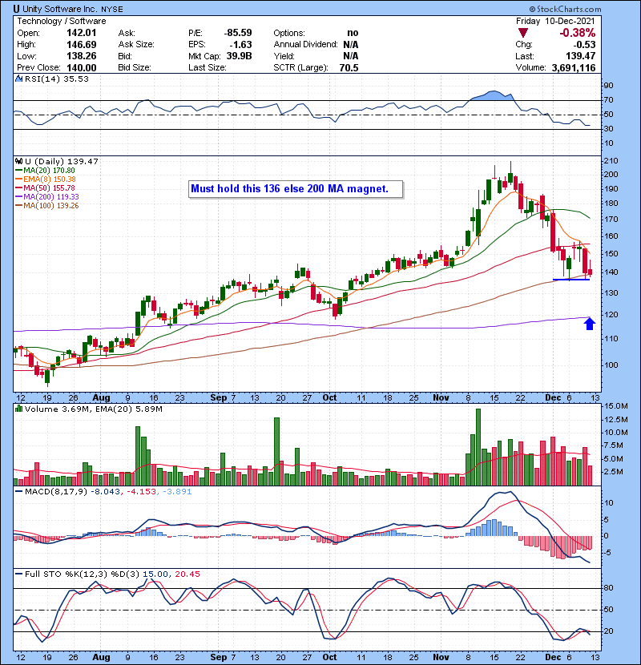Click the blue up arrow near the 200 MA
The width and height of the screenshot is (641, 665).
(x=590, y=324)
